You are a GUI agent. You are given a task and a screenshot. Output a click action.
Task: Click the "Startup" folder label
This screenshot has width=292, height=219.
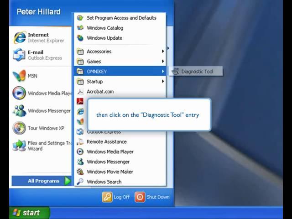click(94, 82)
